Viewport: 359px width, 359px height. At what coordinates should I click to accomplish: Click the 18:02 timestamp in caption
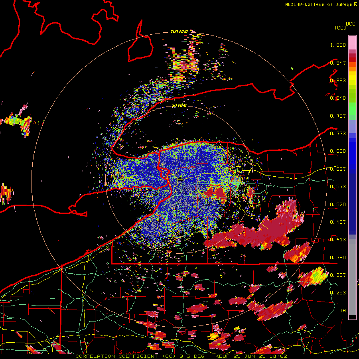(x=278, y=356)
